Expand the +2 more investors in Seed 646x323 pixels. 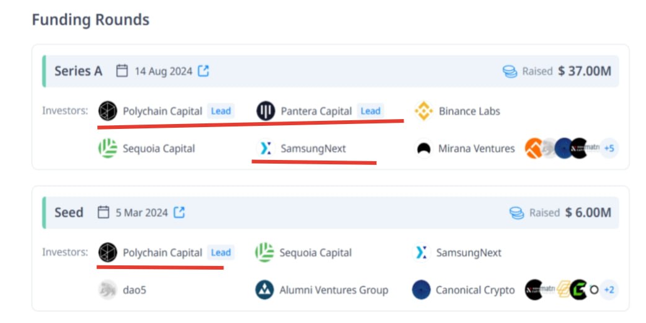(x=609, y=290)
